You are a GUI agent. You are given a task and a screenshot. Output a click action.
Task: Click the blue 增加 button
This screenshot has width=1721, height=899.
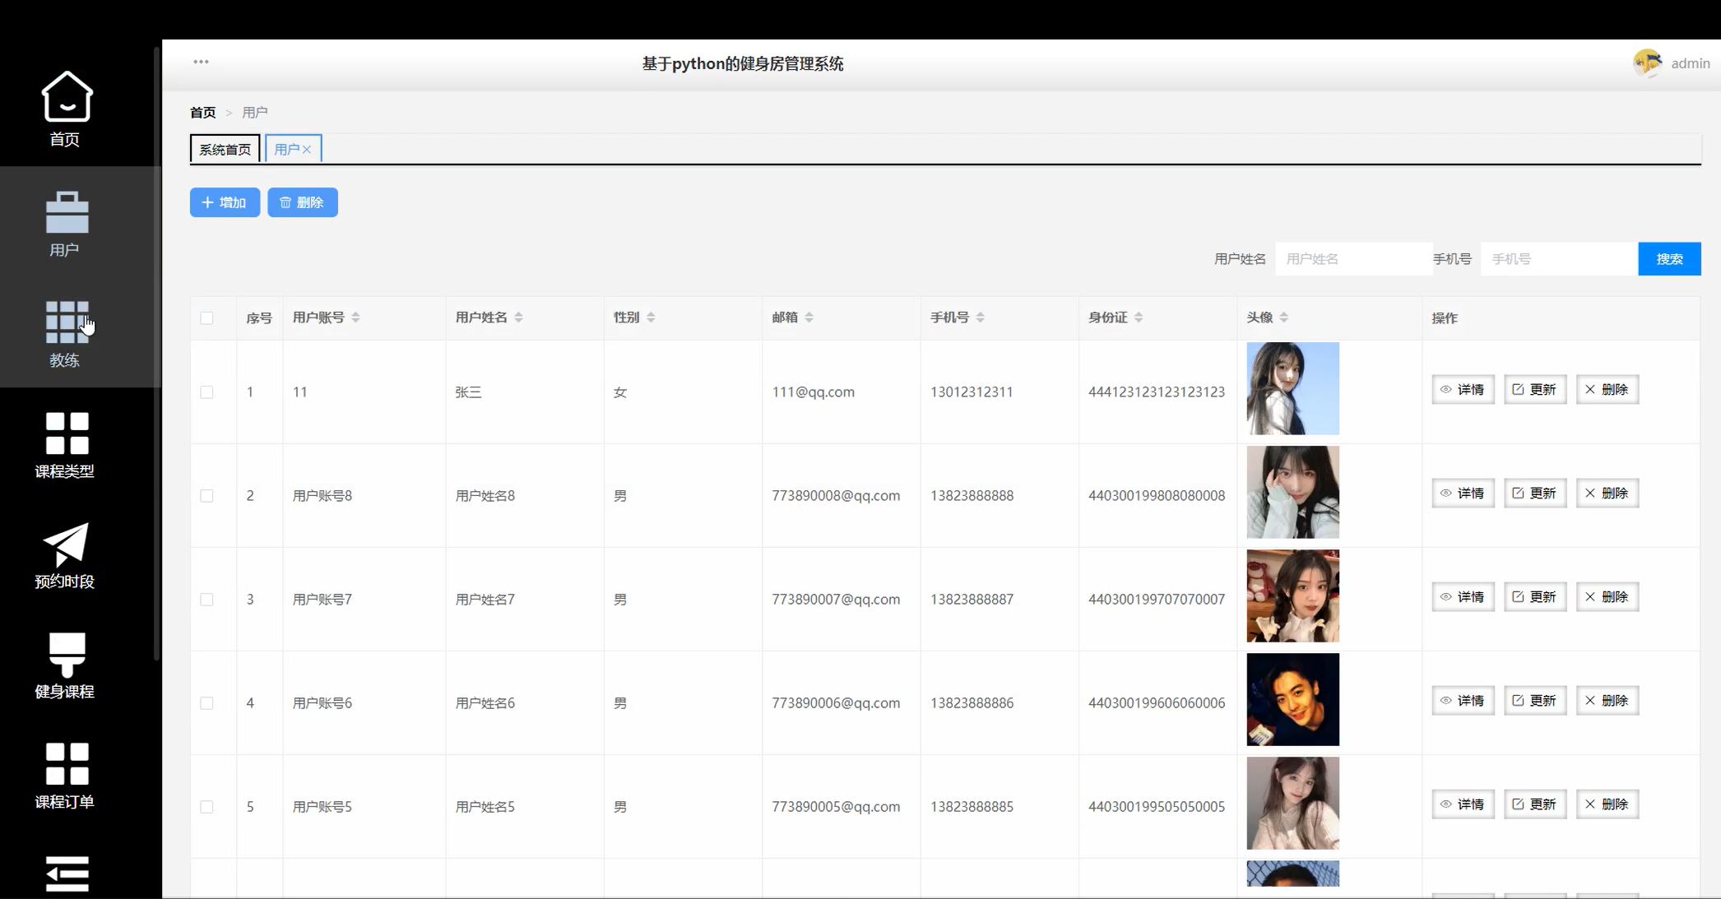click(225, 202)
